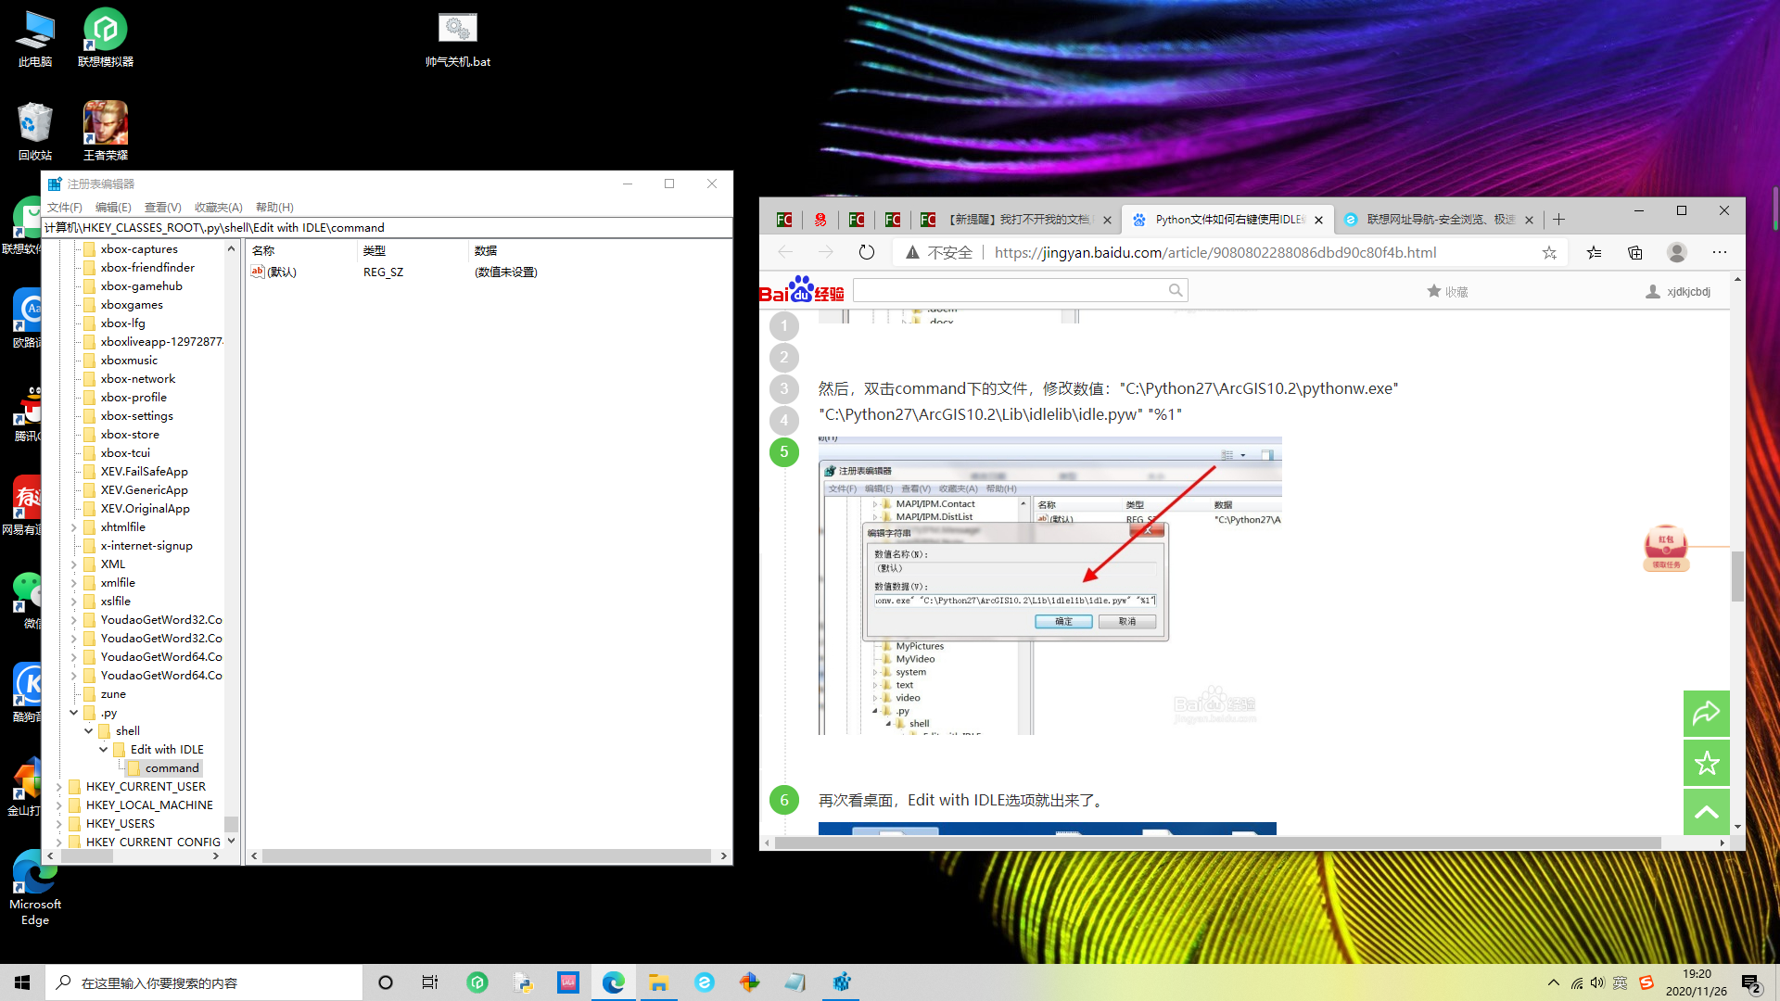Collapse the .py tree node
Screen dimensions: 1780x1001
73,713
